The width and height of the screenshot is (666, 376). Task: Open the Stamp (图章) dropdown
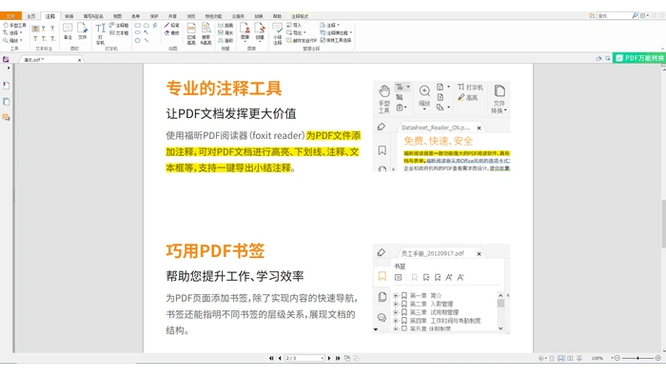click(x=245, y=32)
